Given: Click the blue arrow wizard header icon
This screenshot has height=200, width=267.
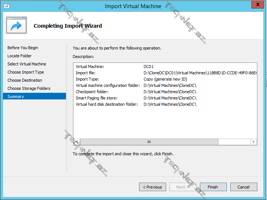Looking at the screenshot, I should pos(16,26).
